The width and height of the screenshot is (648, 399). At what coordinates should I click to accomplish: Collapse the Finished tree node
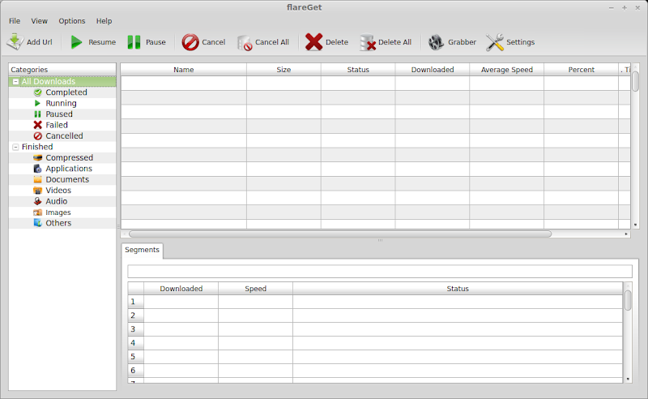[x=15, y=147]
